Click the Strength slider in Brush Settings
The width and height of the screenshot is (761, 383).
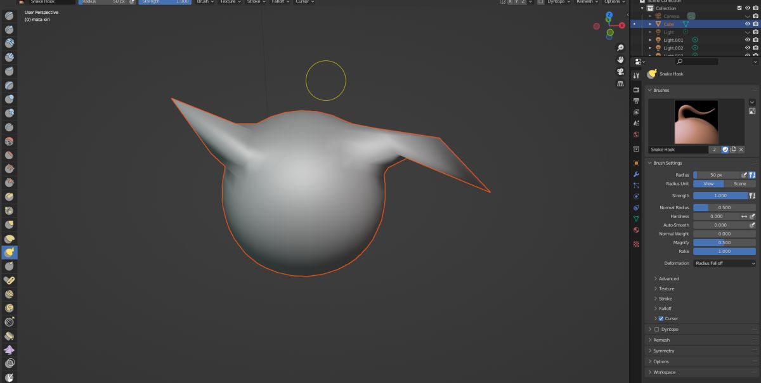click(720, 195)
